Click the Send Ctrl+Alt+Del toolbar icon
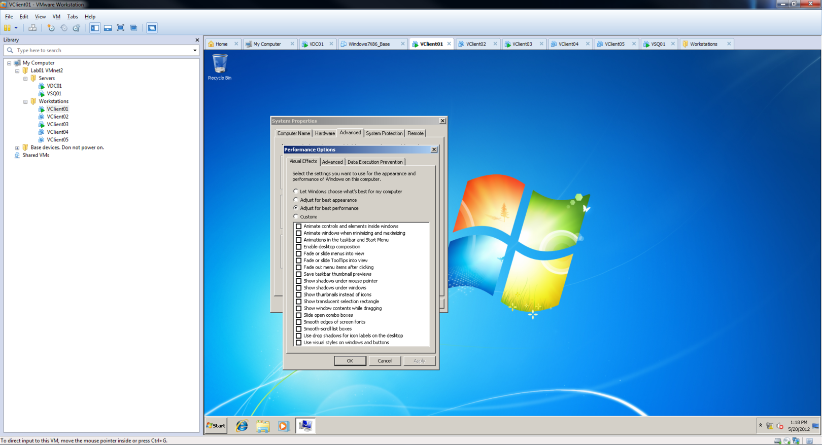The image size is (822, 445). 32,28
